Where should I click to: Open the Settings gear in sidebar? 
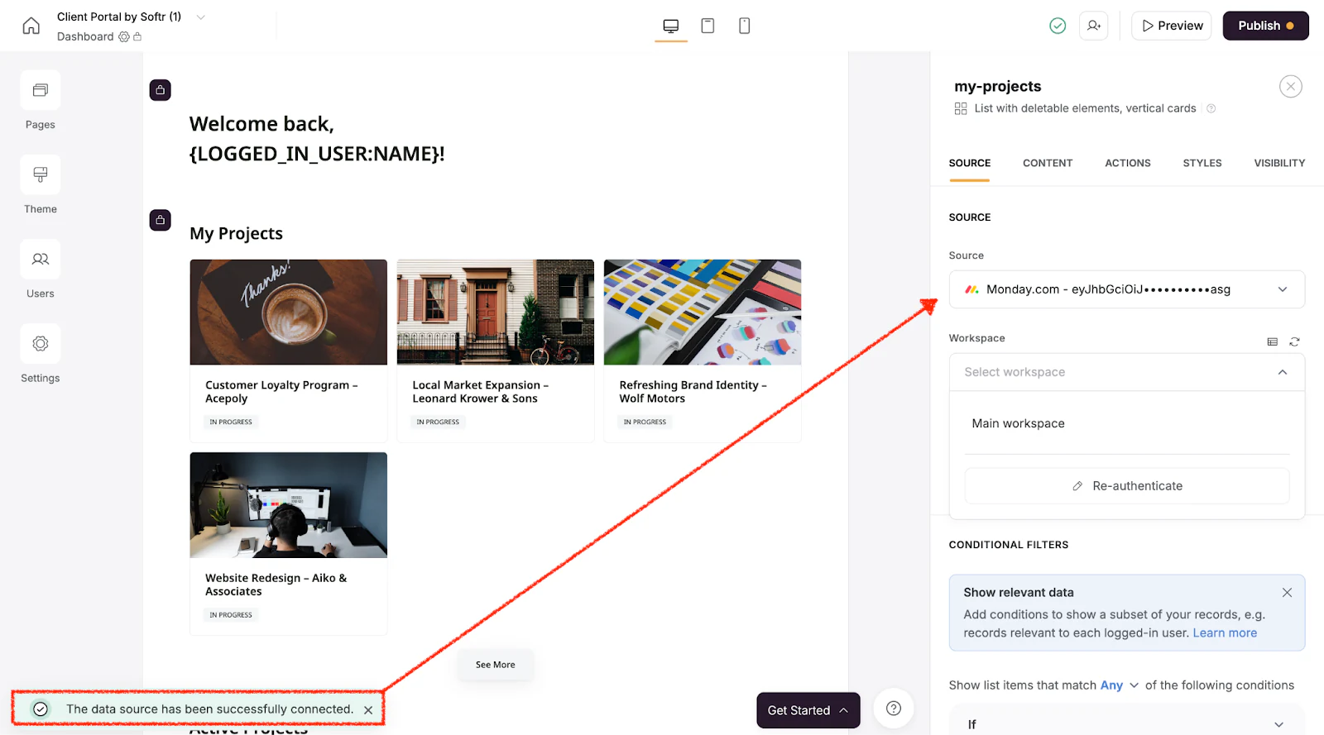(41, 343)
